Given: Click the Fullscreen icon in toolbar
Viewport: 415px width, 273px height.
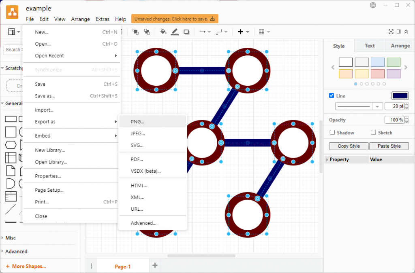Looking at the screenshot, I should (391, 32).
